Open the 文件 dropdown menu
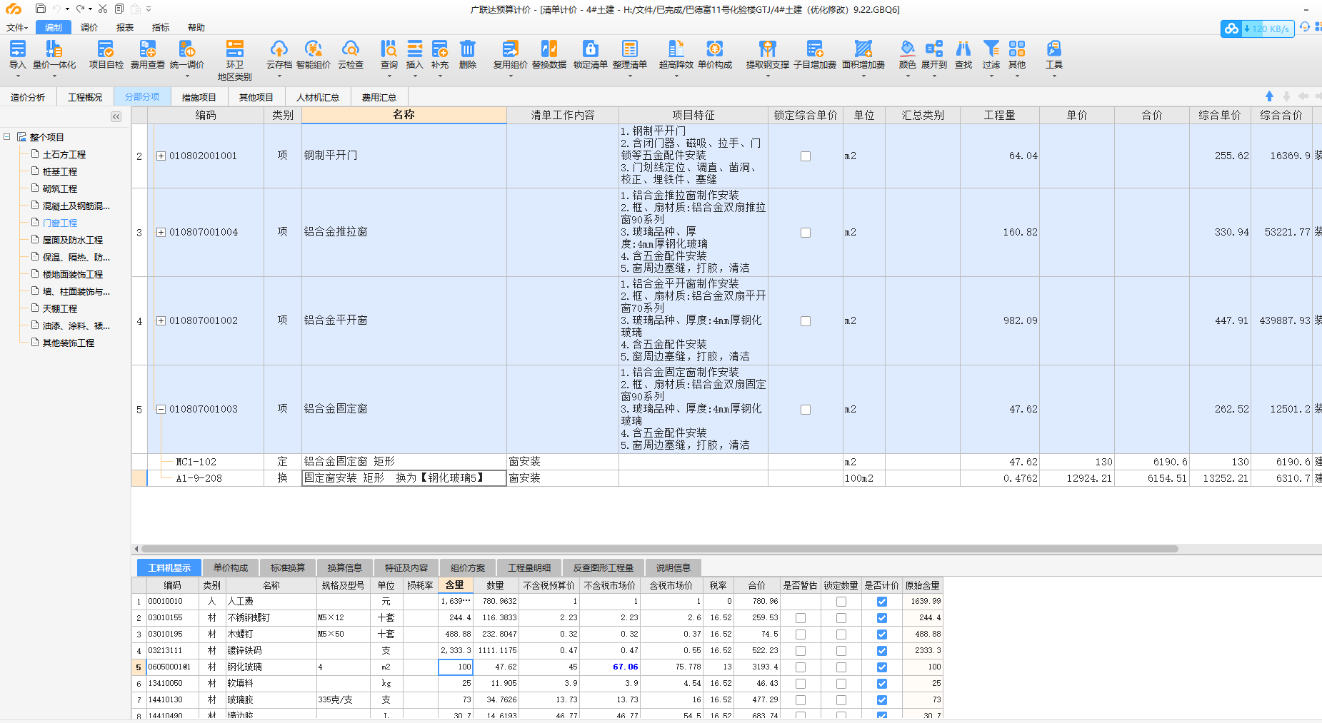 point(16,28)
